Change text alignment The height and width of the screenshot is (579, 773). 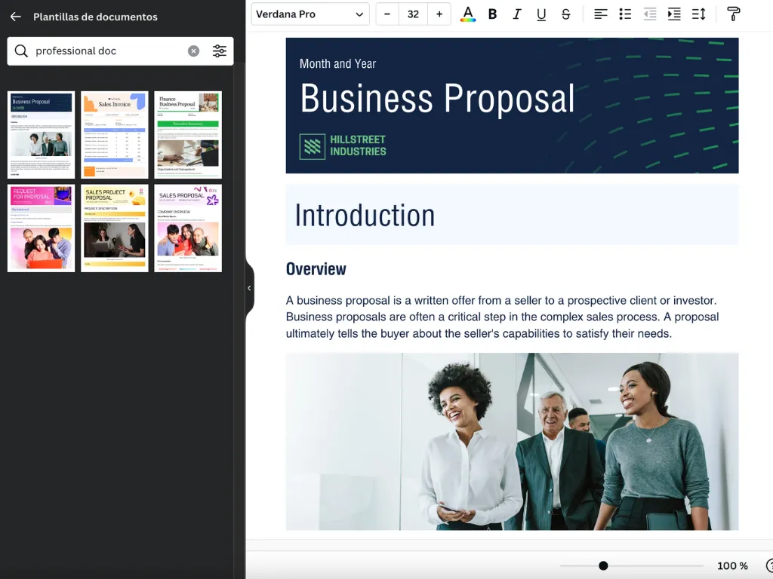[x=600, y=14]
